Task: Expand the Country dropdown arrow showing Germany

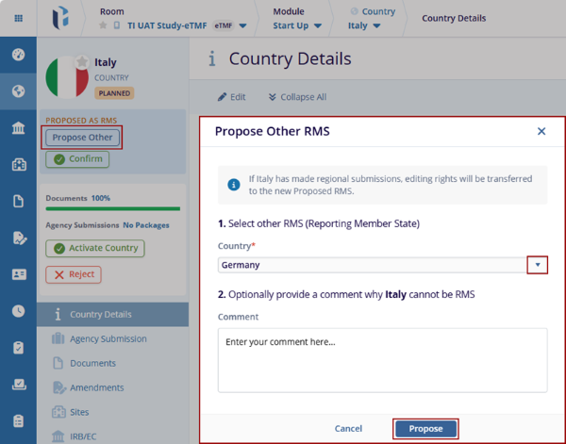Action: (537, 265)
